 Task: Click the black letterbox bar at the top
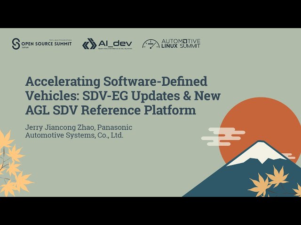coord(150,14)
